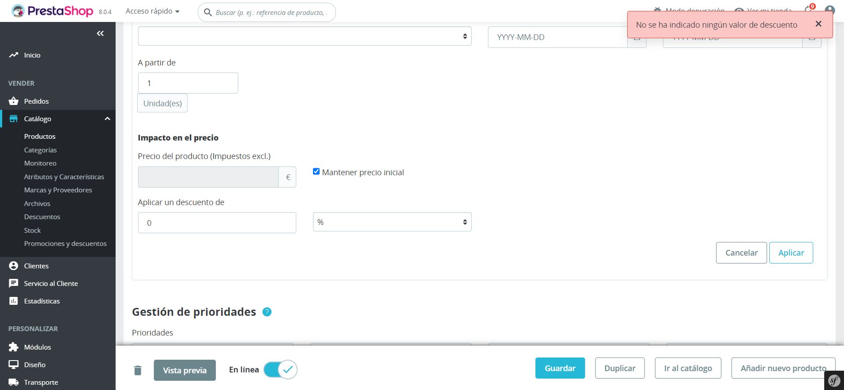Click the Cancelar button
The width and height of the screenshot is (844, 390).
741,253
